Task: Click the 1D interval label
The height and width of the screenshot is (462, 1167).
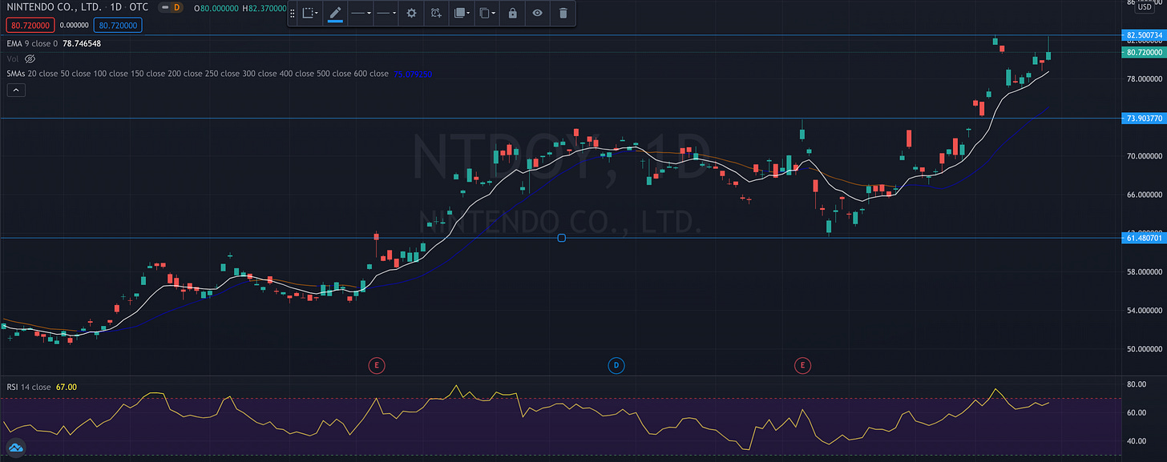Action: pyautogui.click(x=116, y=7)
